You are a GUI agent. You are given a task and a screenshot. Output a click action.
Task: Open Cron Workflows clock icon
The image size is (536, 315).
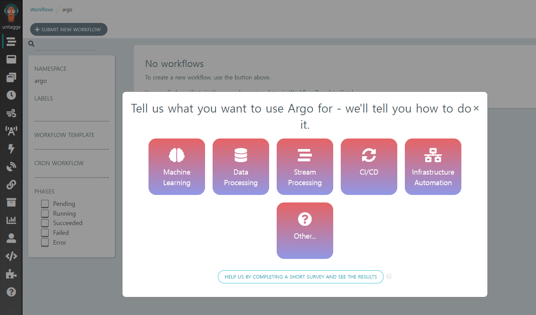11,95
